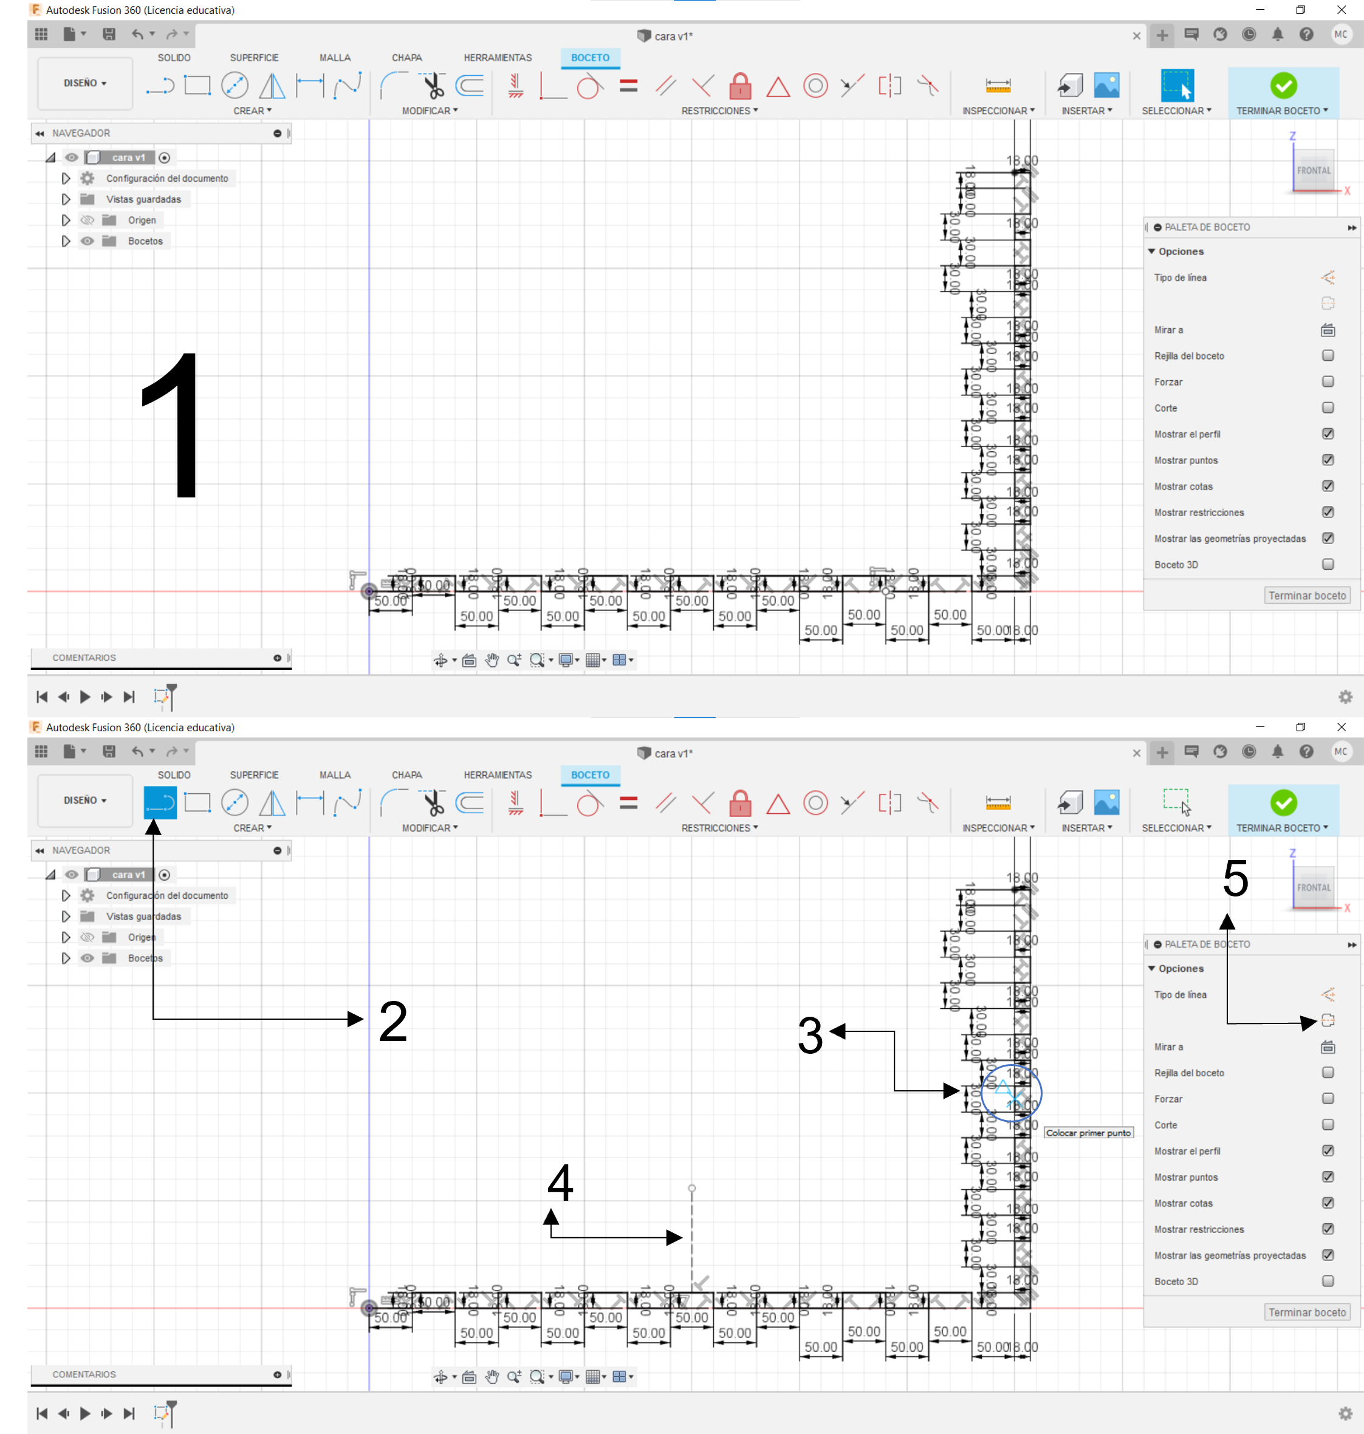Toggle the Bocetos folder eye icon in the upper navigator

pos(87,241)
